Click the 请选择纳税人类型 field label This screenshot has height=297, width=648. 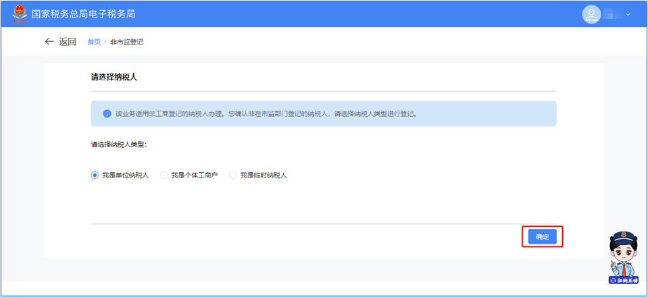(x=119, y=144)
